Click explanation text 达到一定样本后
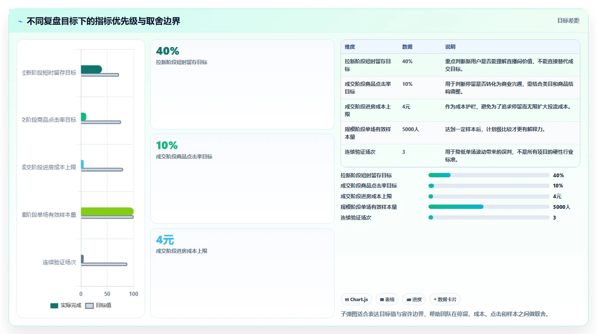Image resolution: width=597 pixels, height=334 pixels. point(495,129)
